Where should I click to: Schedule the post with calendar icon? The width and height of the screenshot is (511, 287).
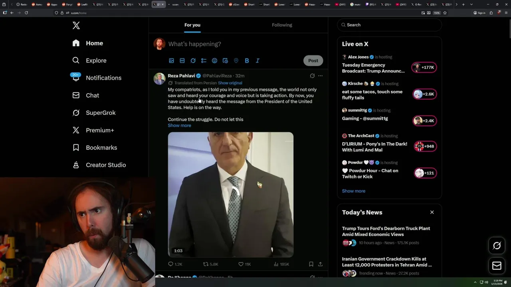click(x=225, y=61)
